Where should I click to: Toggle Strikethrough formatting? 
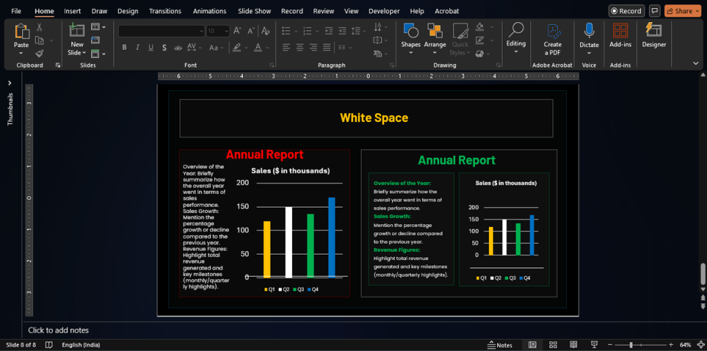click(178, 48)
